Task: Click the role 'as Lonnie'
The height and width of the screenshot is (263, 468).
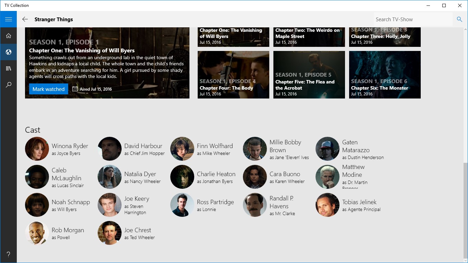Action: (207, 210)
